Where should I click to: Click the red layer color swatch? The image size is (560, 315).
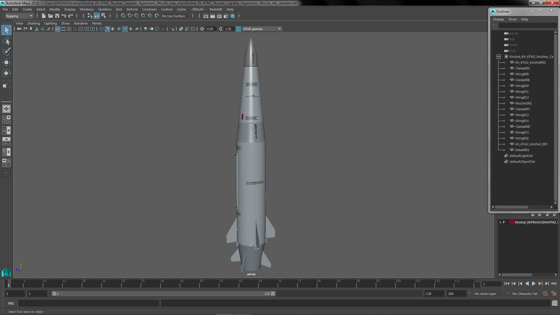pos(512,222)
